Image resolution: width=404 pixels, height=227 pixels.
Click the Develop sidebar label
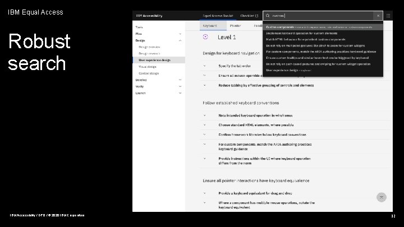tap(141, 80)
